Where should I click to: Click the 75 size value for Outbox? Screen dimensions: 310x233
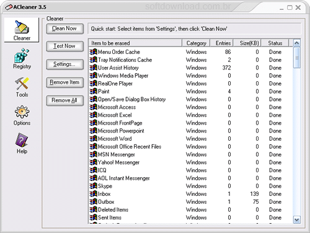pos(256,201)
